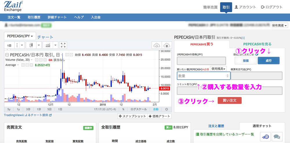Toggle the % percentage scale

123,109
